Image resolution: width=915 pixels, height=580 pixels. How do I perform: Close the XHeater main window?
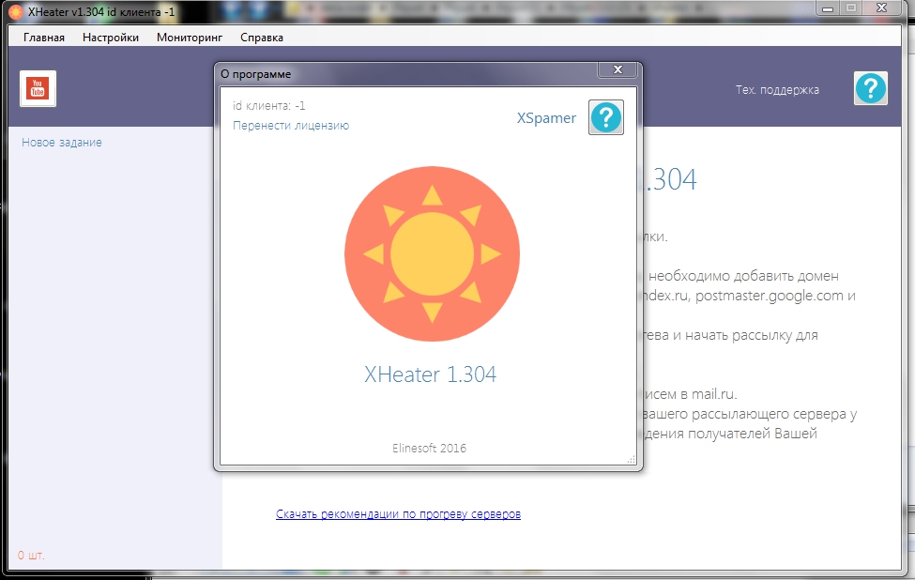click(x=882, y=8)
